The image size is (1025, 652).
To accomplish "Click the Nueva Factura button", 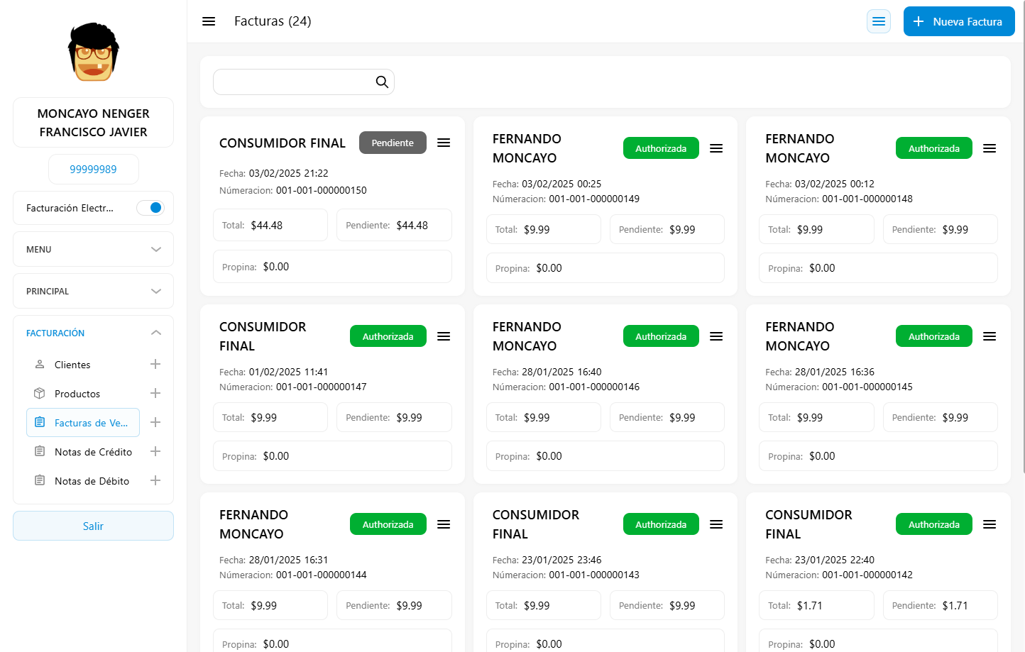I will click(958, 21).
